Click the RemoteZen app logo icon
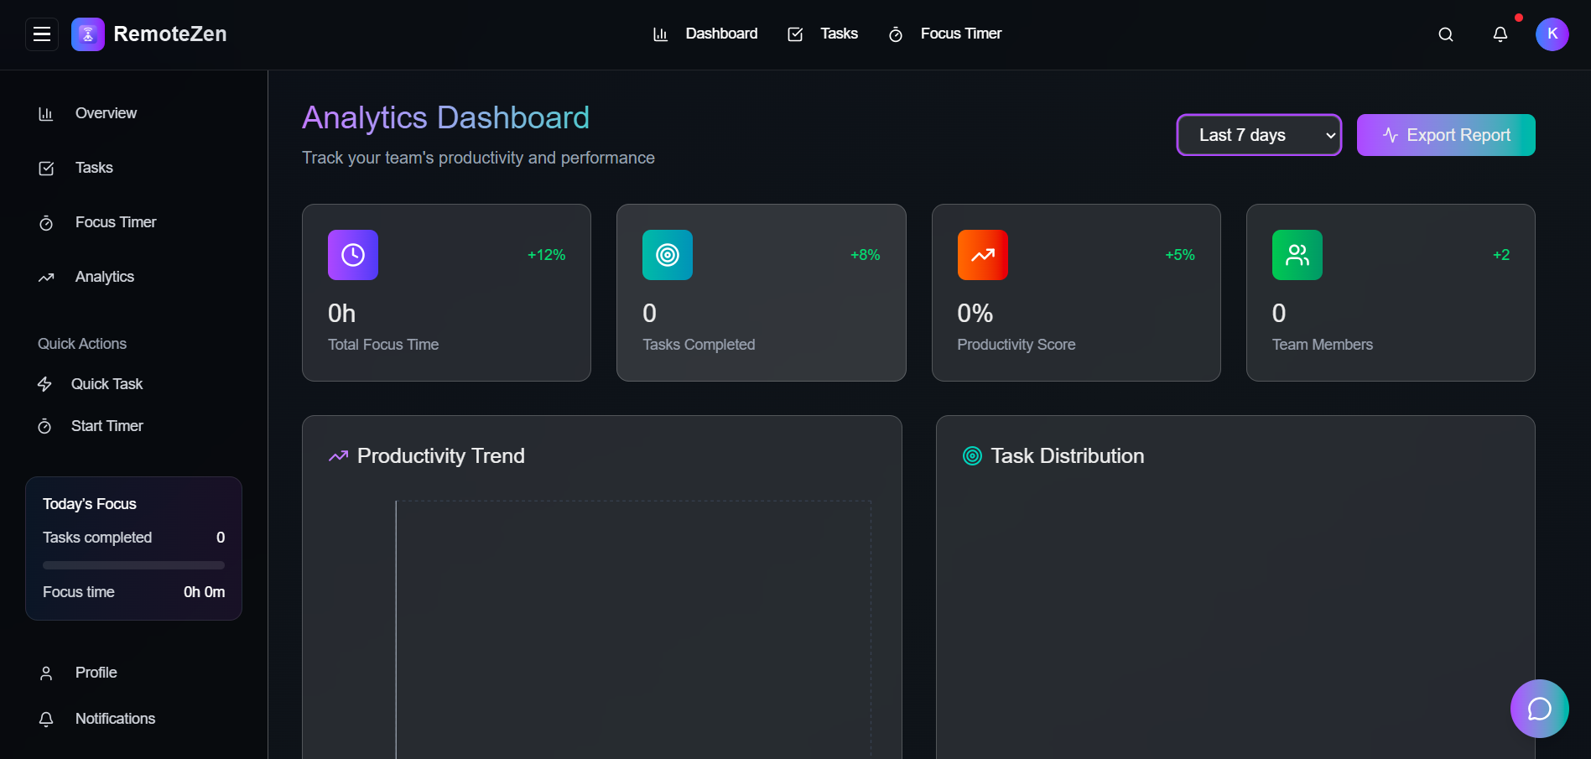This screenshot has width=1591, height=759. coord(87,34)
